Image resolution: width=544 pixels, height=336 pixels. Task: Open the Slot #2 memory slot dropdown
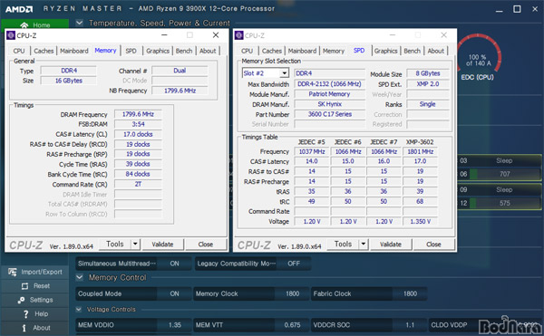pyautogui.click(x=285, y=73)
